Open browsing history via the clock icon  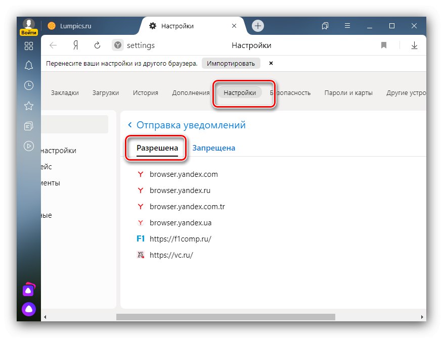29,86
